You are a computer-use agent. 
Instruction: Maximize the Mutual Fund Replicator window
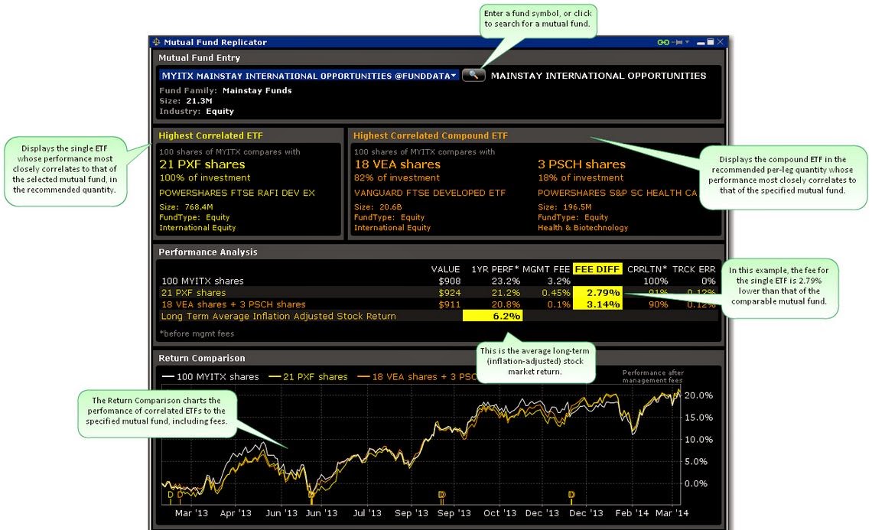pyautogui.click(x=710, y=42)
